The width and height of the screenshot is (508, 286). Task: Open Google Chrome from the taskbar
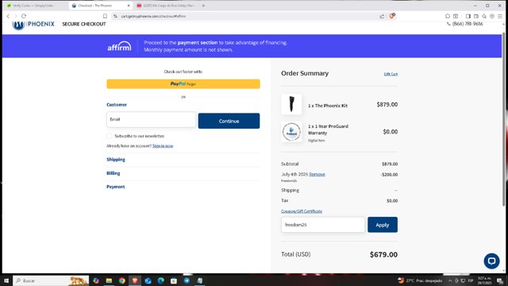[x=121, y=280]
